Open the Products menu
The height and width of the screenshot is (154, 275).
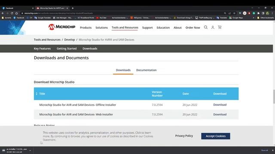pyautogui.click(x=86, y=27)
